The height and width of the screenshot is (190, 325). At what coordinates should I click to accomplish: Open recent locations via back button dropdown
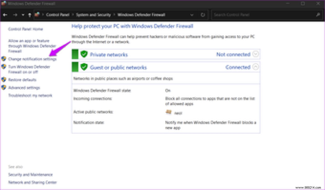[23, 15]
